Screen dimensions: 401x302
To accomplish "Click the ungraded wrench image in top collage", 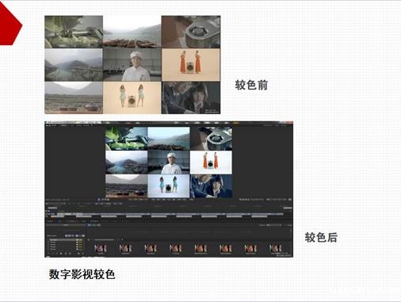I will coord(191,32).
